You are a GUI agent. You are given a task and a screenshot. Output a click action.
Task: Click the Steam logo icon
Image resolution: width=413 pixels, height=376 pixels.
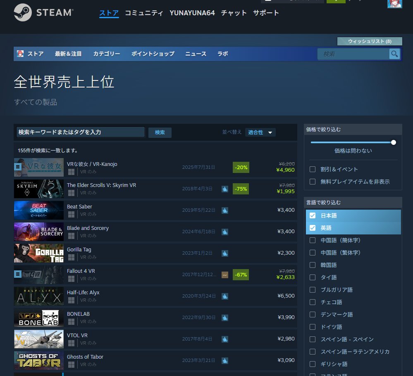pyautogui.click(x=23, y=12)
